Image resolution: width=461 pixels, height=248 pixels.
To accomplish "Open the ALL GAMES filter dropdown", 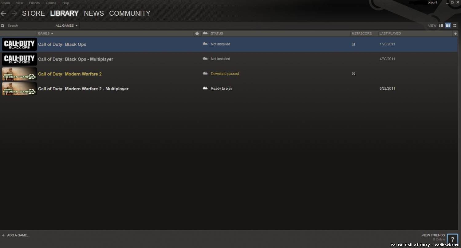I will pyautogui.click(x=67, y=26).
